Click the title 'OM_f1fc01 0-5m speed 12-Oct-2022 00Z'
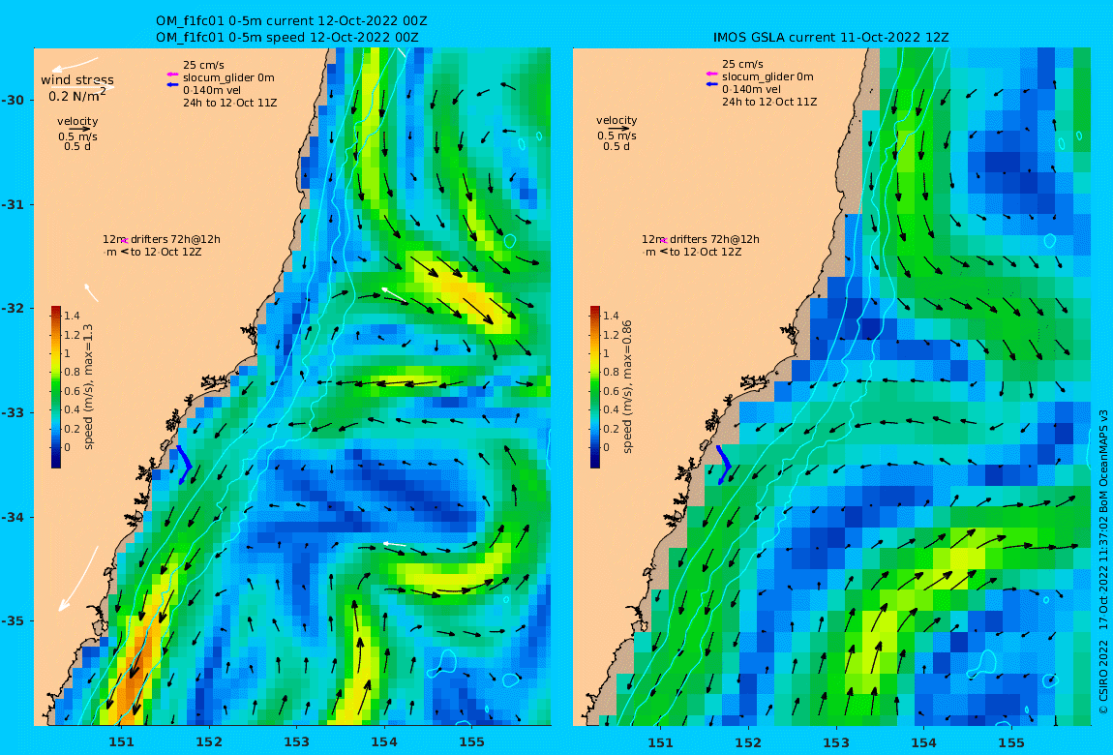1113x755 pixels. point(287,37)
